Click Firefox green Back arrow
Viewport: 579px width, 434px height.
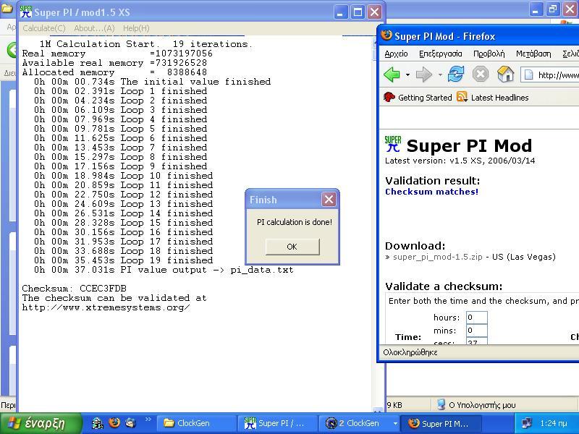(392, 75)
